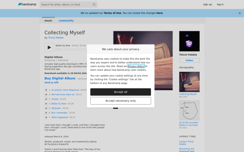244x152 pixels.
Task: Open Streaming and Download help link
Action: coord(187,150)
